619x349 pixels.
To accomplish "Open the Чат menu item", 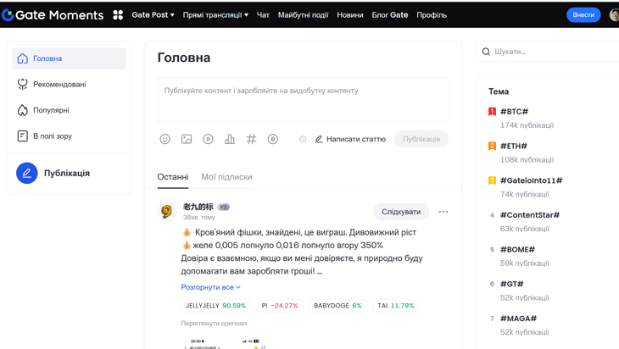I will [x=263, y=15].
